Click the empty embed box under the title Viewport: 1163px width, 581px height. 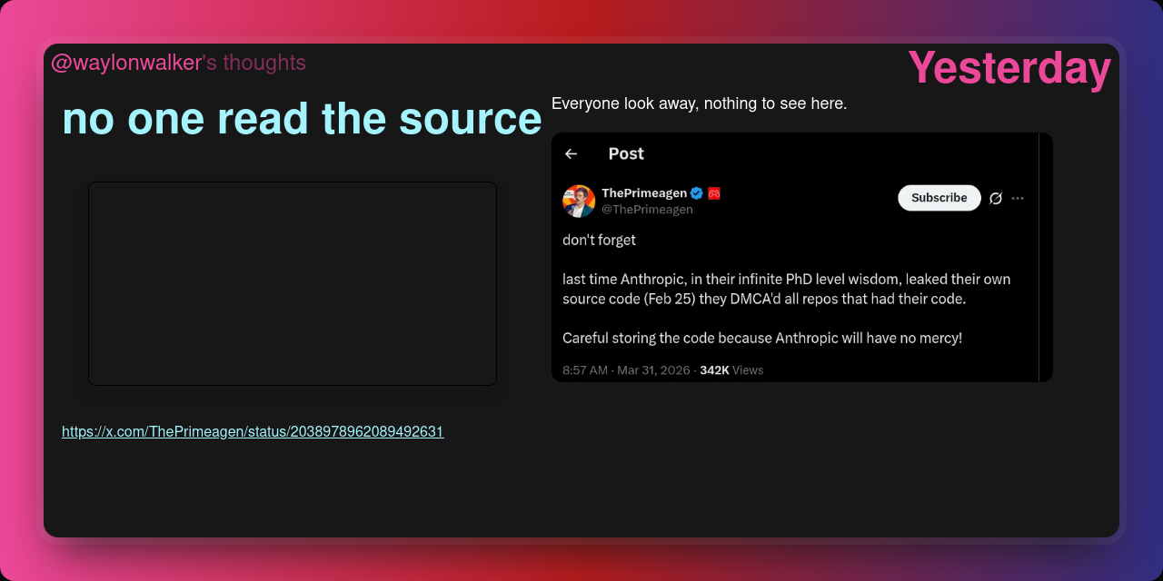tap(293, 283)
